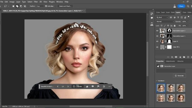Click the gray Color Fill 1 swatch thumbnail
Image resolution: width=192 pixels, height=108 pixels.
(x=162, y=47)
